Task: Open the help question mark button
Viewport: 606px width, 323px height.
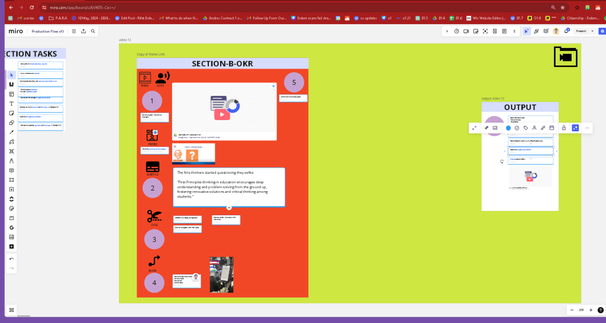Action: point(600,310)
